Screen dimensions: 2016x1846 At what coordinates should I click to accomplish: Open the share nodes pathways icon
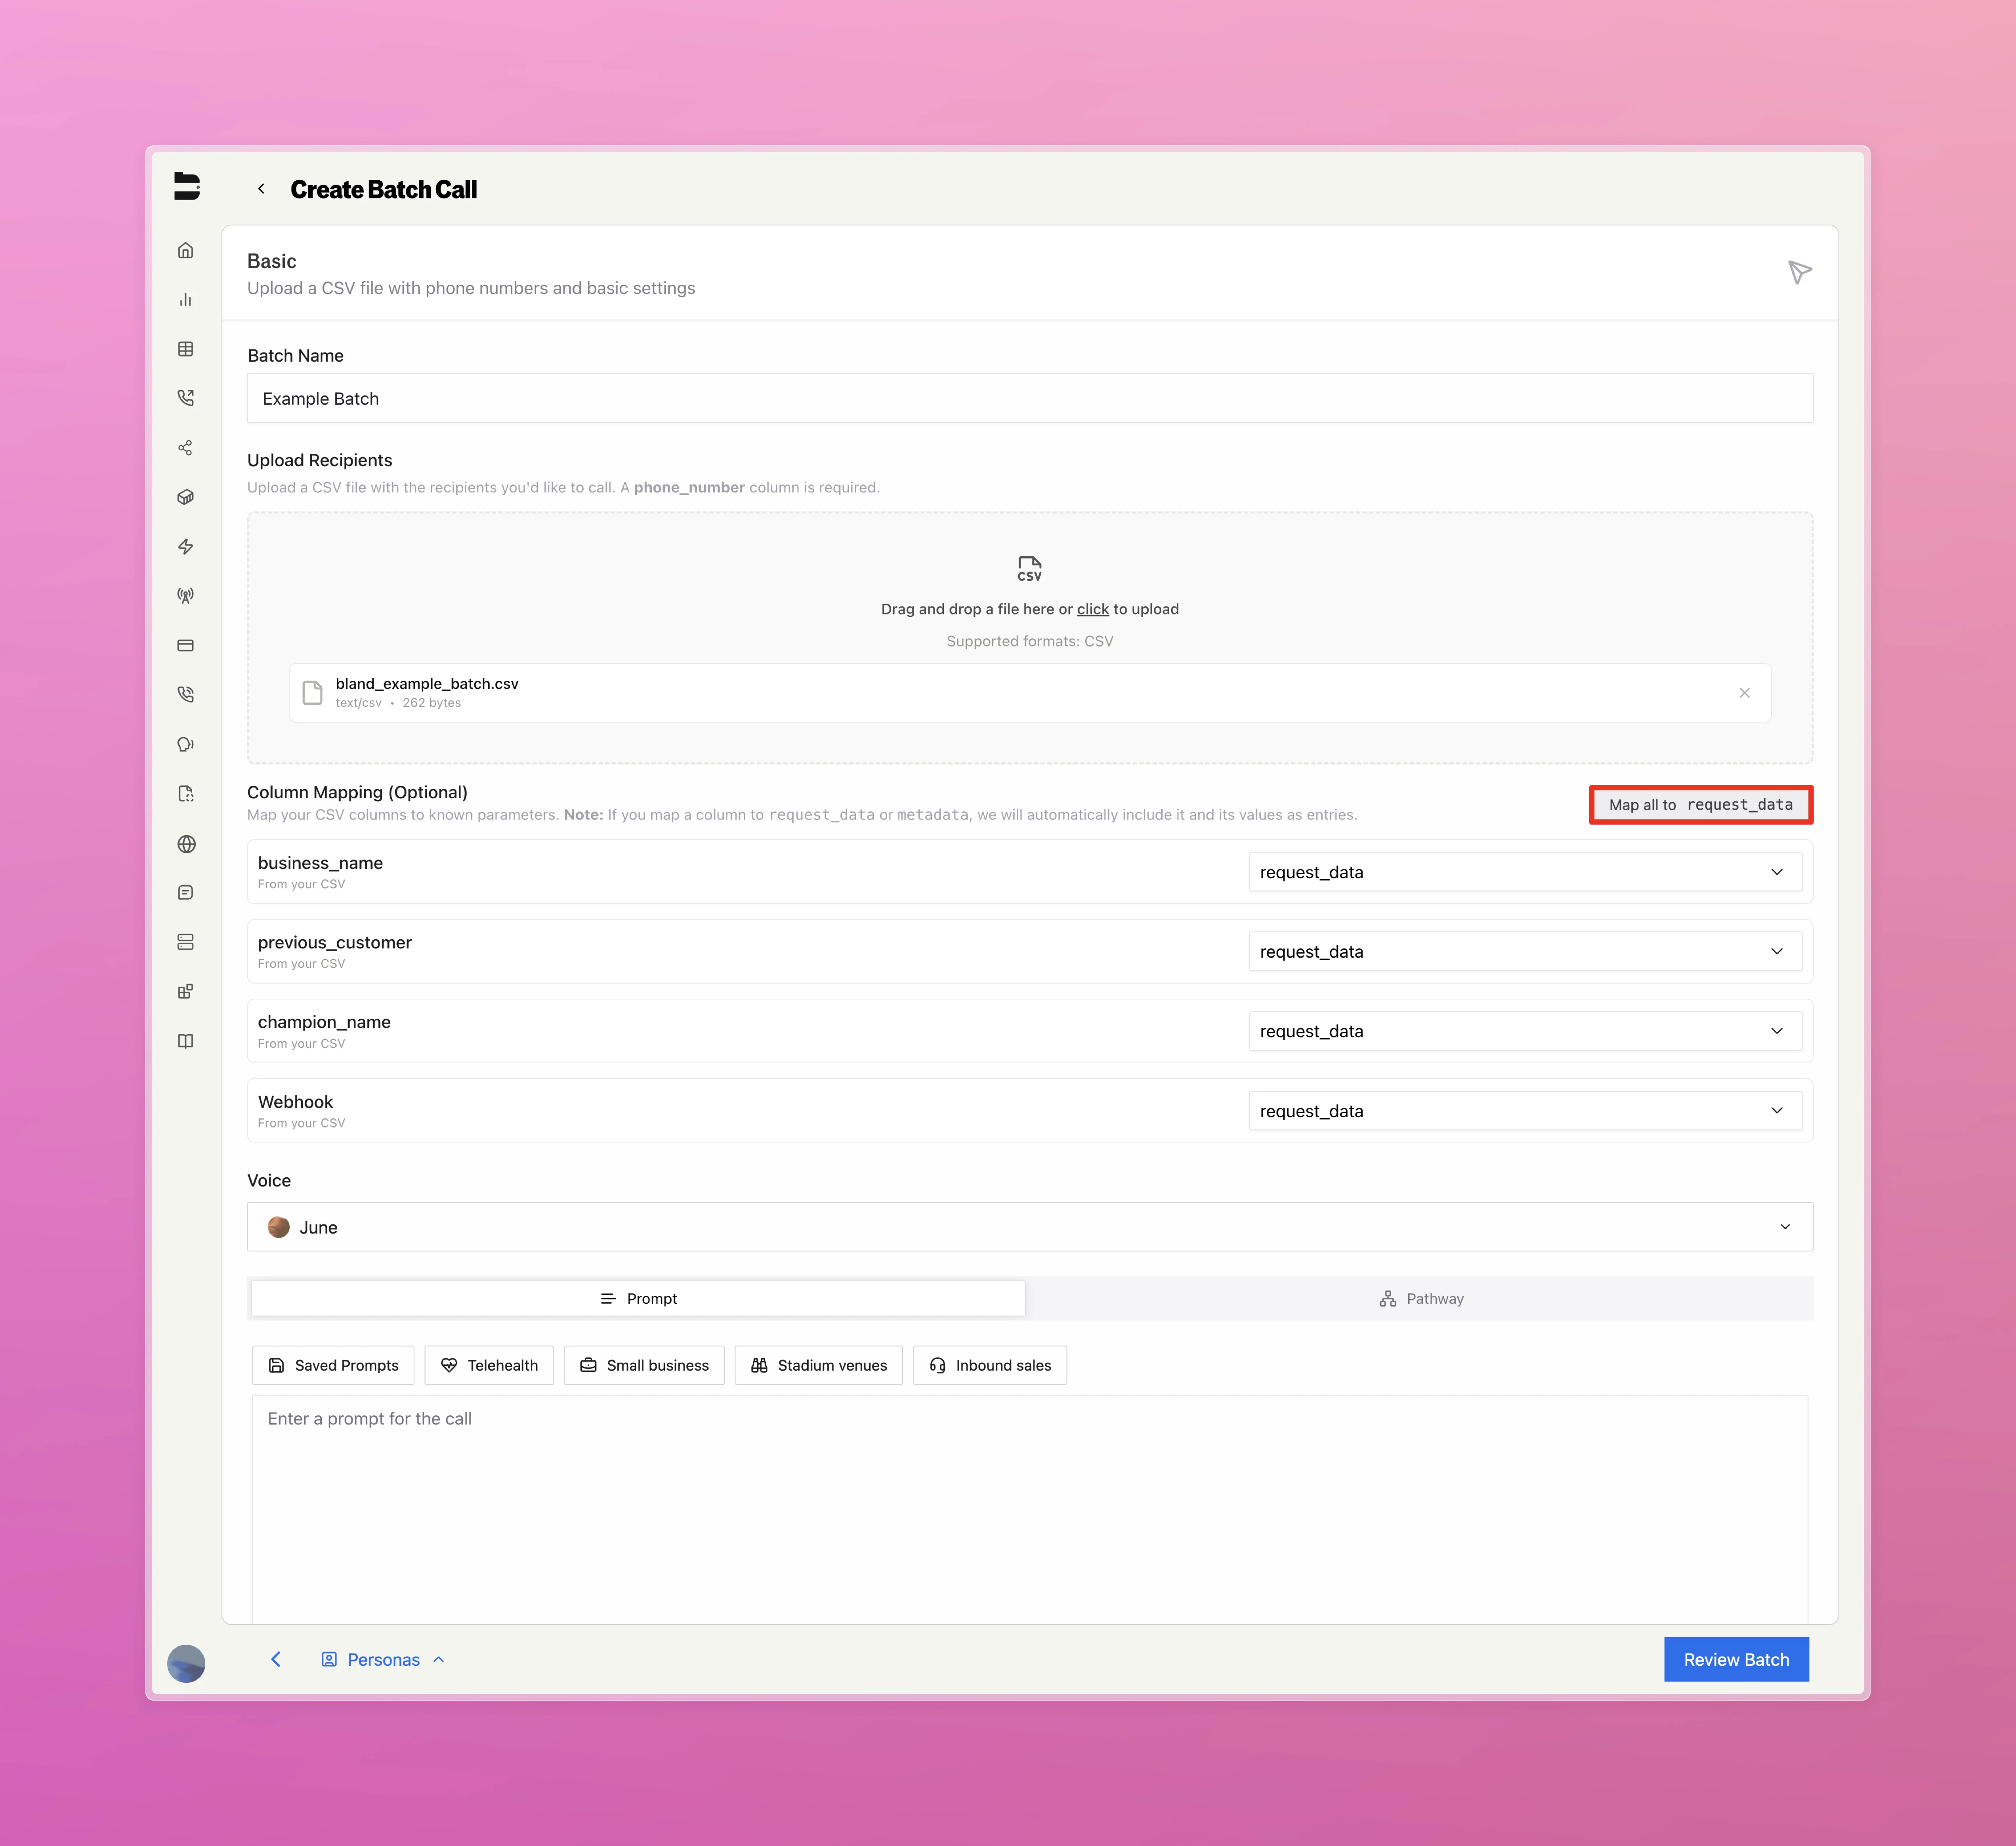[185, 448]
